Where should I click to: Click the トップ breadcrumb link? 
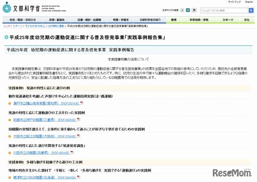tap(6, 26)
